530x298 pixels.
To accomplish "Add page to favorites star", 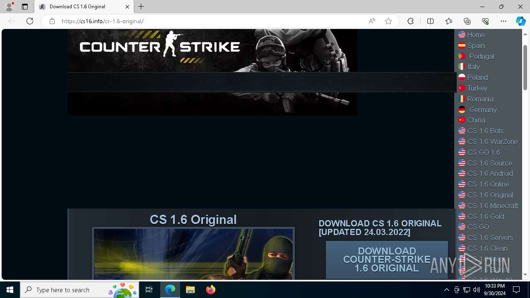I will 388,21.
